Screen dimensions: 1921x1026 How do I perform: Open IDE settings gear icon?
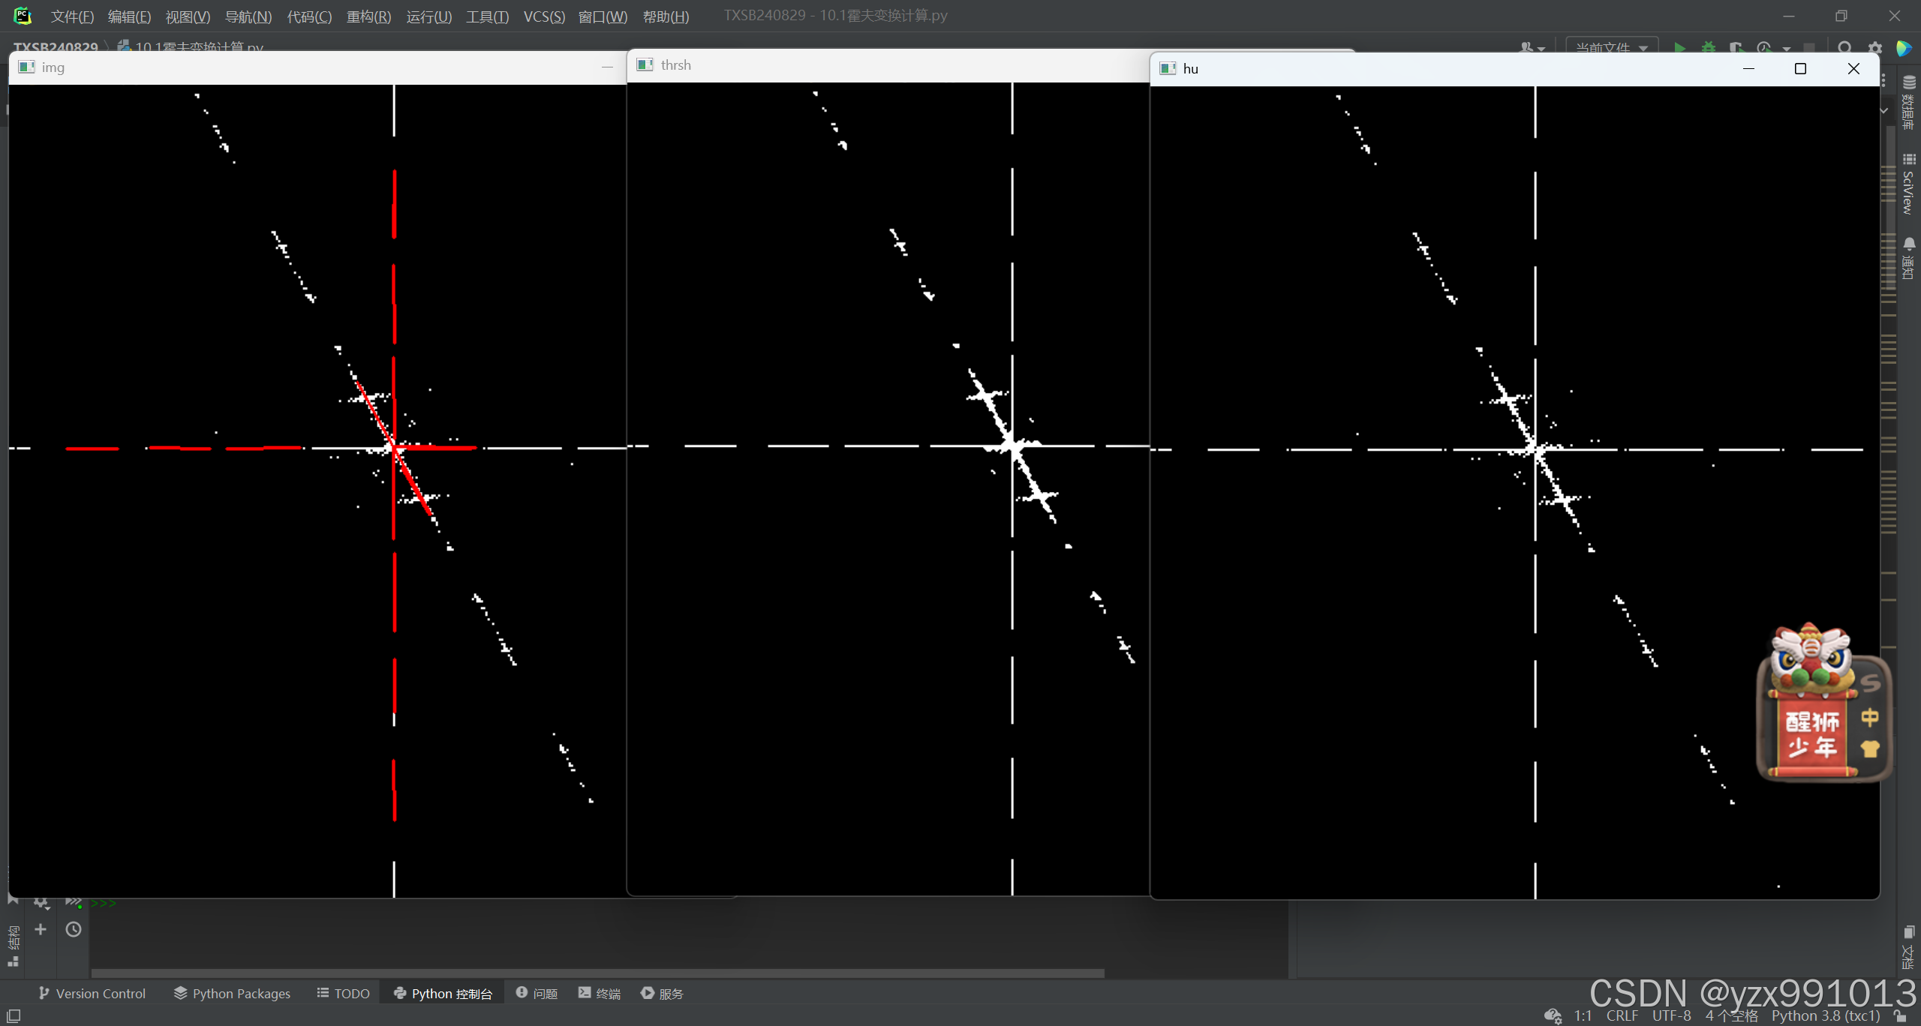point(1875,46)
